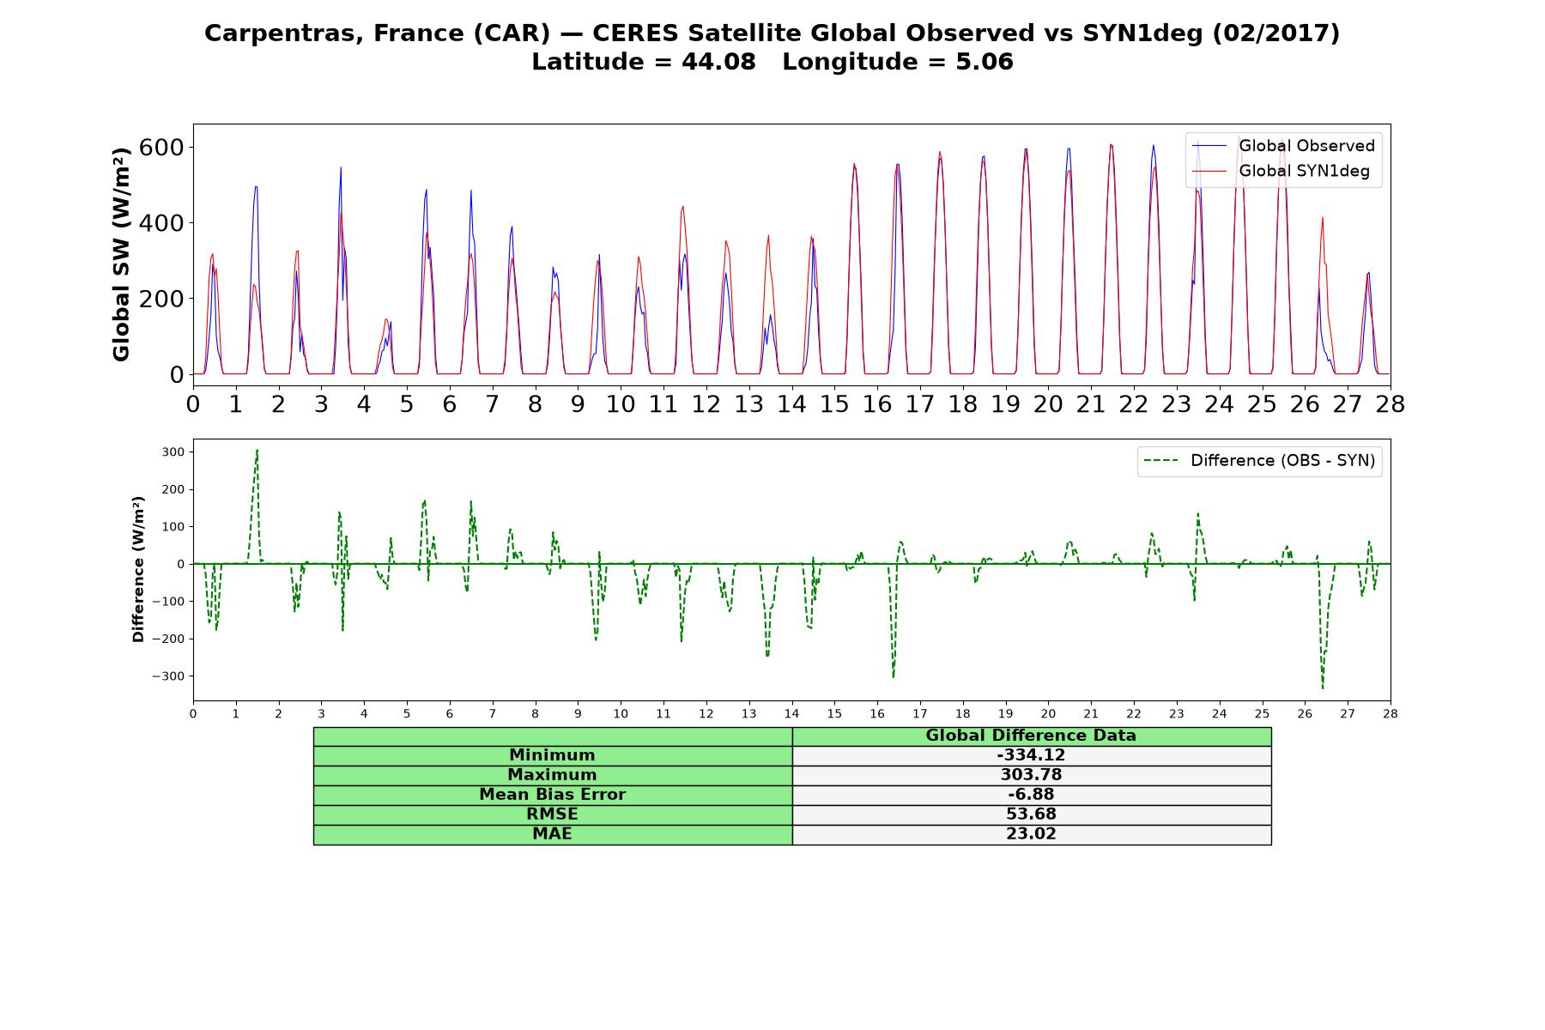Click the day 21 tick on lower chart
This screenshot has width=1545, height=1030.
point(1091,713)
